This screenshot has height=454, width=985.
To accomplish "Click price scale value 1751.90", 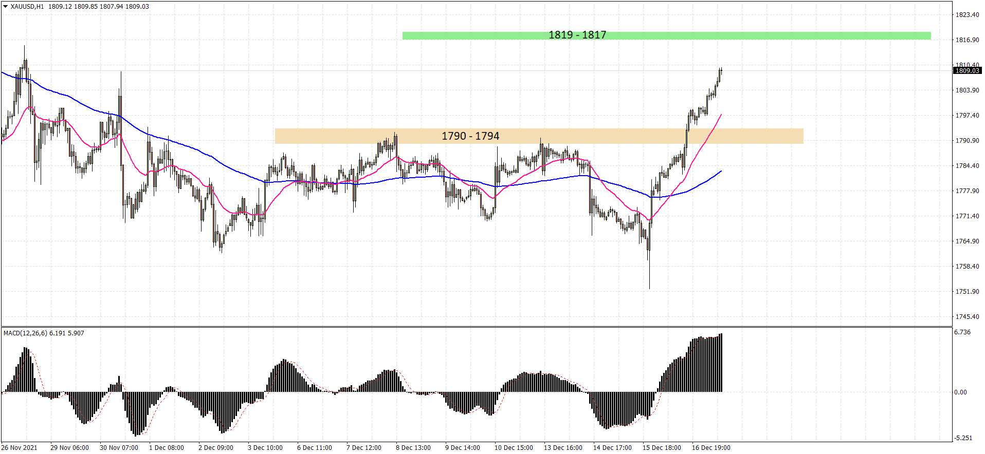I will tap(967, 292).
